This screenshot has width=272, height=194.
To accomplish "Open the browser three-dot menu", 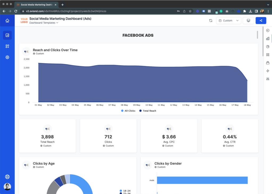I will point(268,11).
